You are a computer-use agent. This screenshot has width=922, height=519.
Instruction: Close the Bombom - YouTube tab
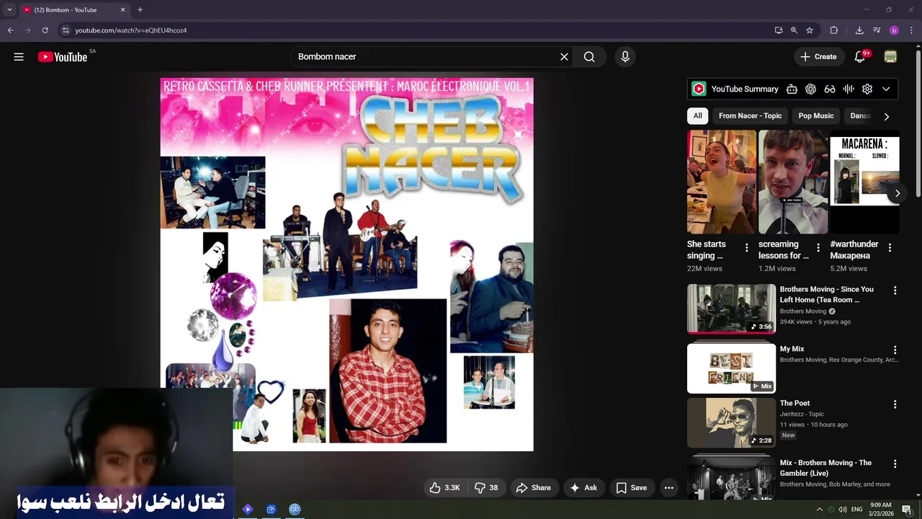point(122,10)
